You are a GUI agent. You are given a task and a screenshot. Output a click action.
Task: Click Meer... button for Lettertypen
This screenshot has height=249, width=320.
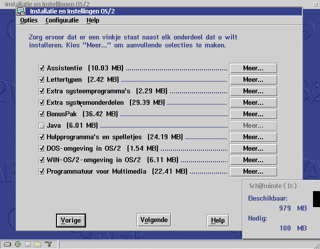pyautogui.click(x=253, y=80)
